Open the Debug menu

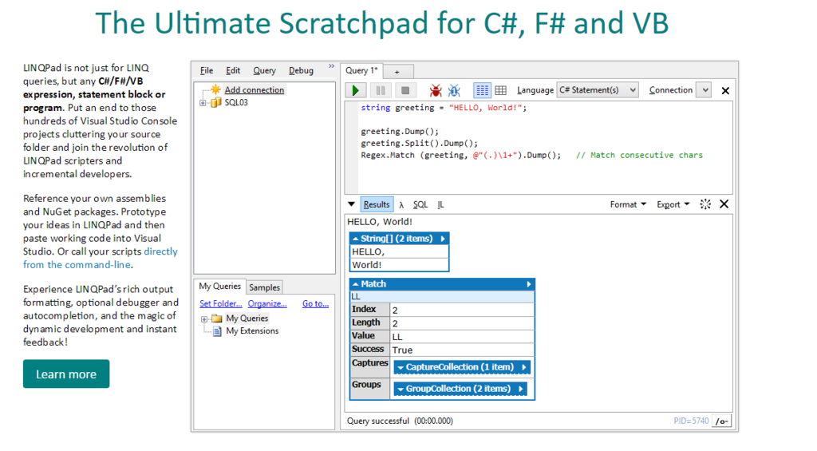click(301, 70)
